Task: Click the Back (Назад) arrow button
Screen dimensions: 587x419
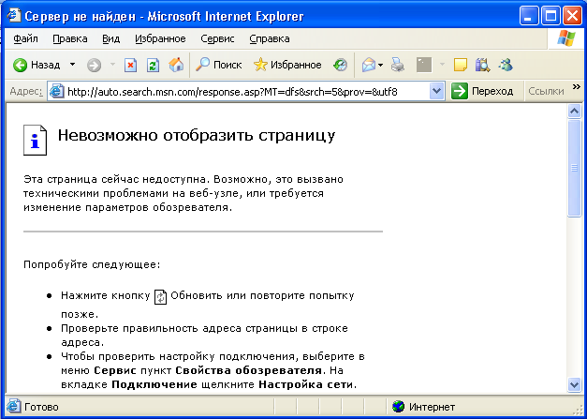Action: (x=37, y=65)
